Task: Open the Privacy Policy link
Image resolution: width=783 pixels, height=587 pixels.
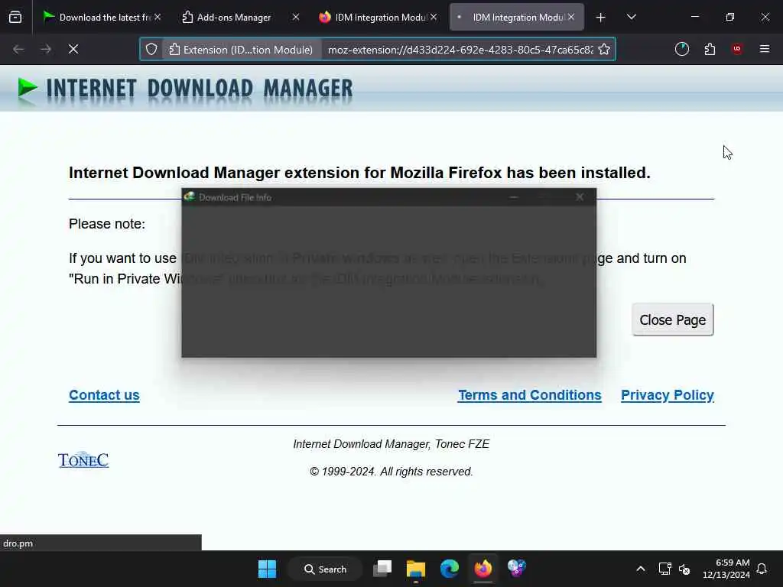Action: 667,395
